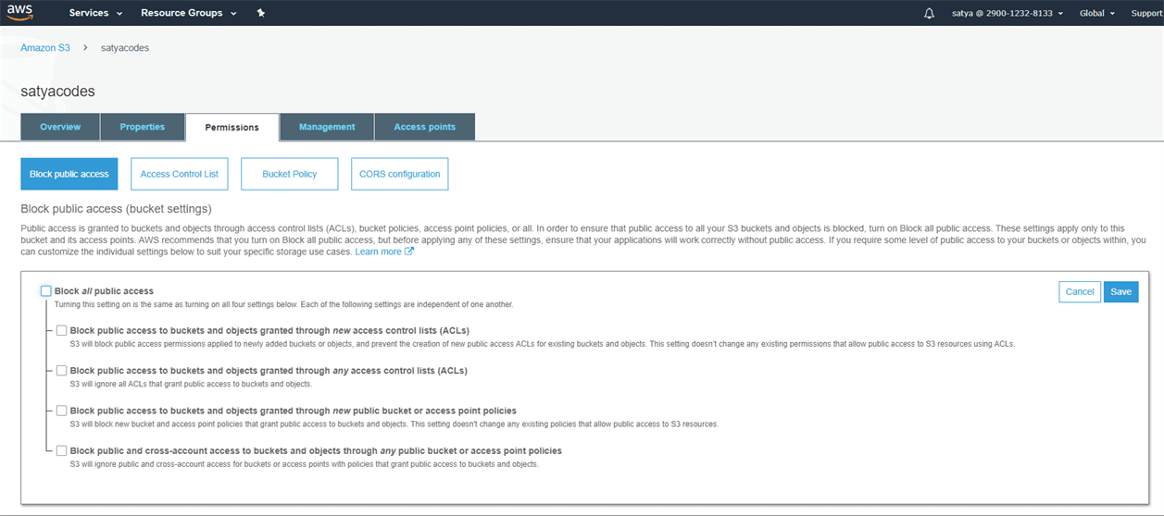Open the Bucket Policy section
The width and height of the screenshot is (1164, 516).
tap(289, 174)
